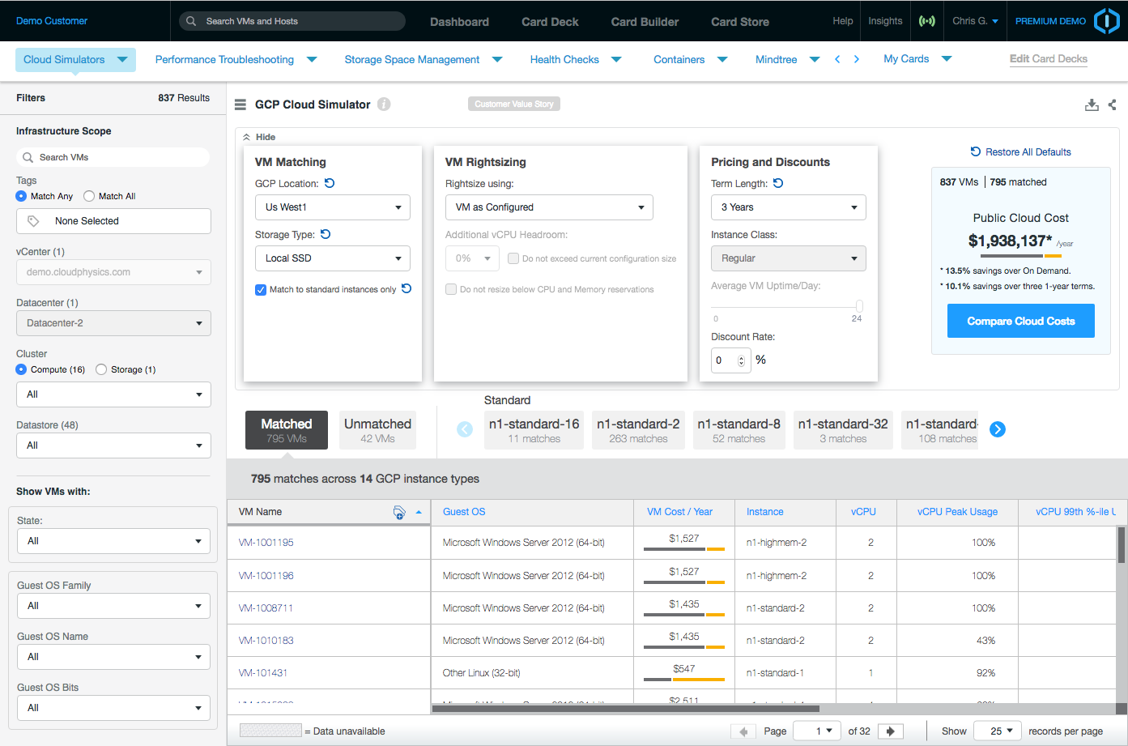The height and width of the screenshot is (746, 1128).
Task: Switch to the Unmatched VMs tab
Action: pyautogui.click(x=377, y=430)
